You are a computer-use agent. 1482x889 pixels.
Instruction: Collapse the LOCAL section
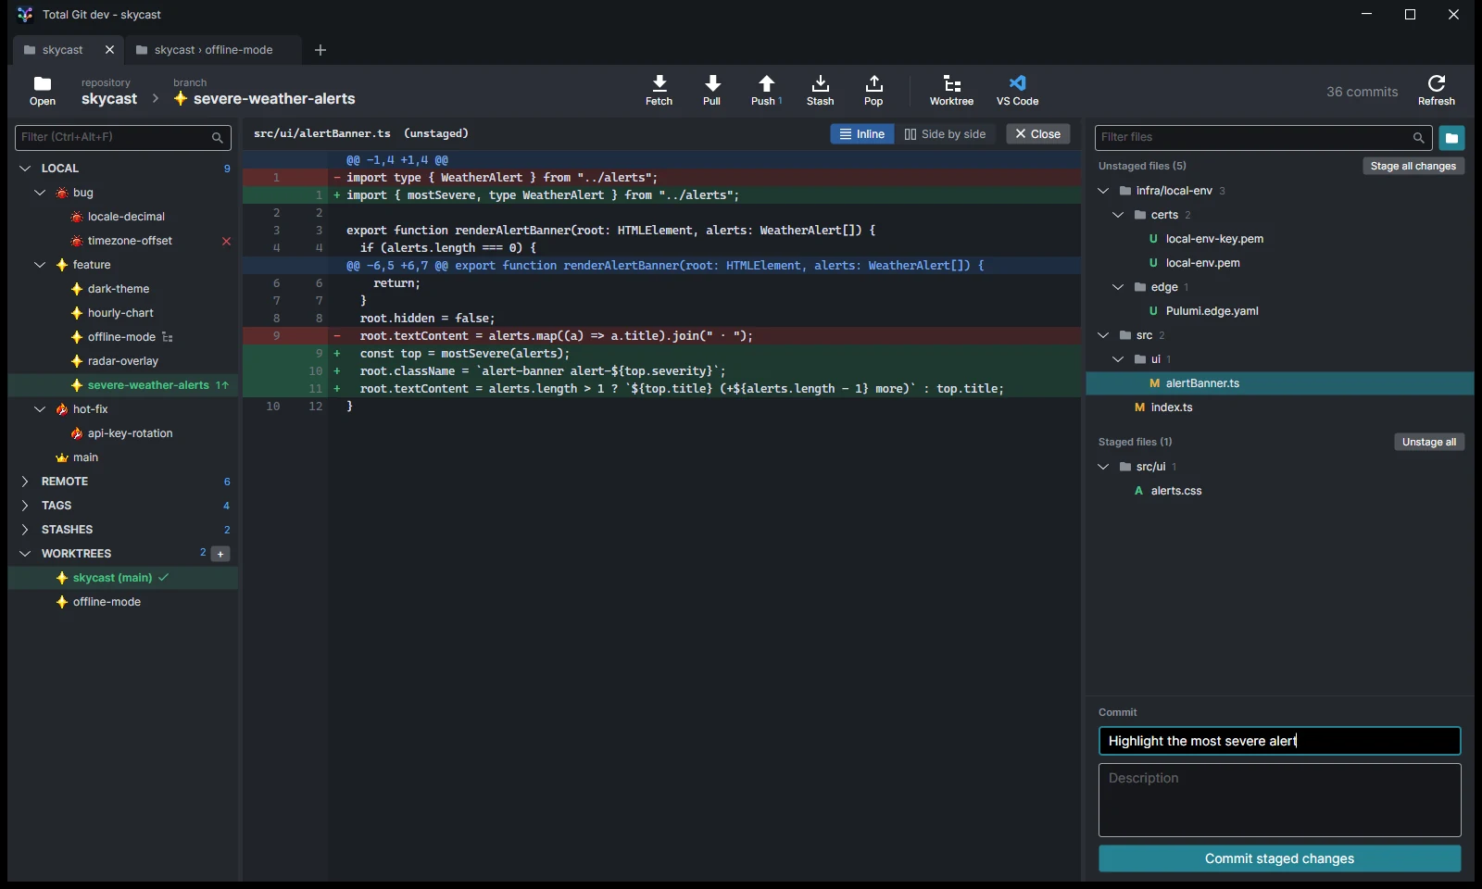pyautogui.click(x=25, y=169)
